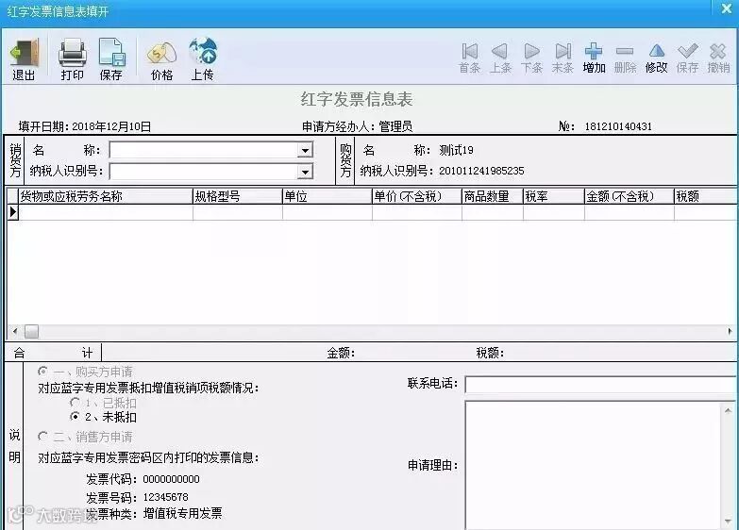The image size is (739, 530).
Task: Expand the seller 纳税人识别号 dropdown arrow
Action: (305, 172)
